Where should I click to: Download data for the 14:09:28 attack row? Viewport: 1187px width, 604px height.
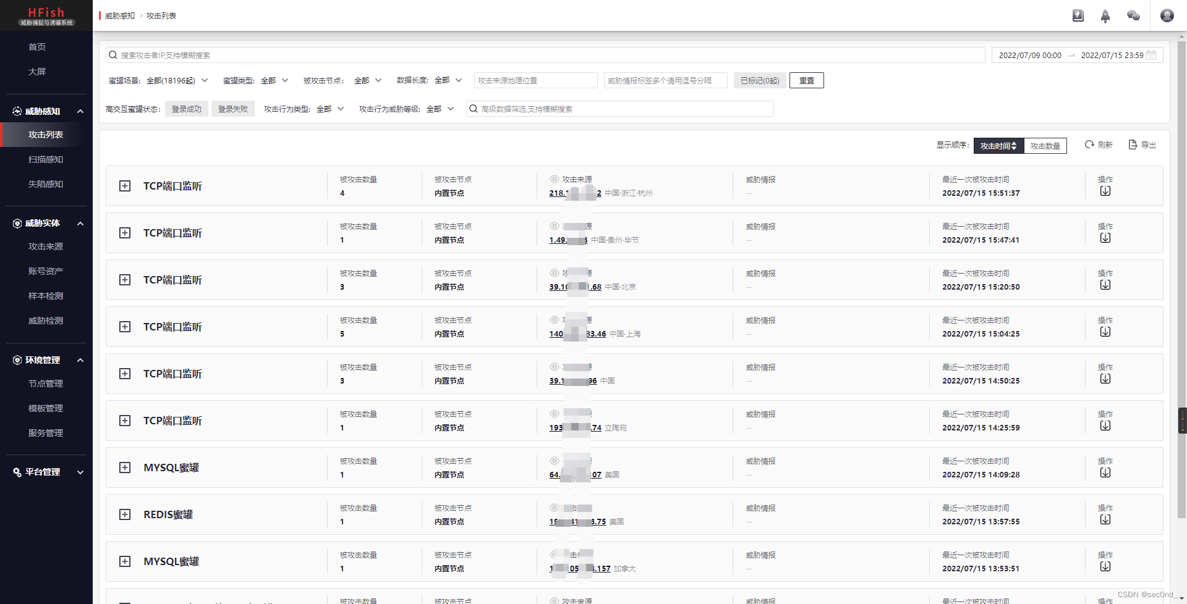click(1105, 473)
